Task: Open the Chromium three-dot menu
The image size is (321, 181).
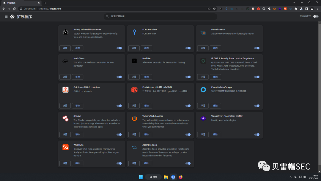Action: (x=317, y=9)
